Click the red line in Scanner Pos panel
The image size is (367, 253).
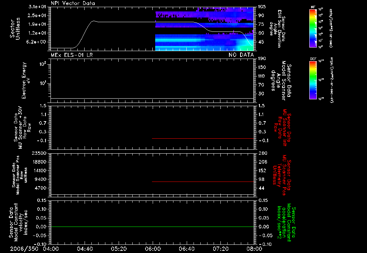tap(203, 182)
